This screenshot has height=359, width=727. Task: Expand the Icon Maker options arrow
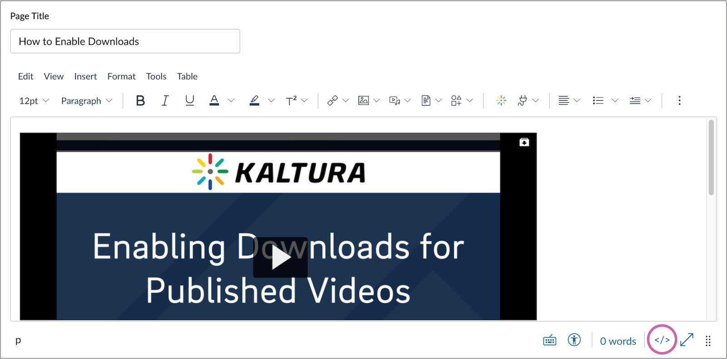(470, 101)
